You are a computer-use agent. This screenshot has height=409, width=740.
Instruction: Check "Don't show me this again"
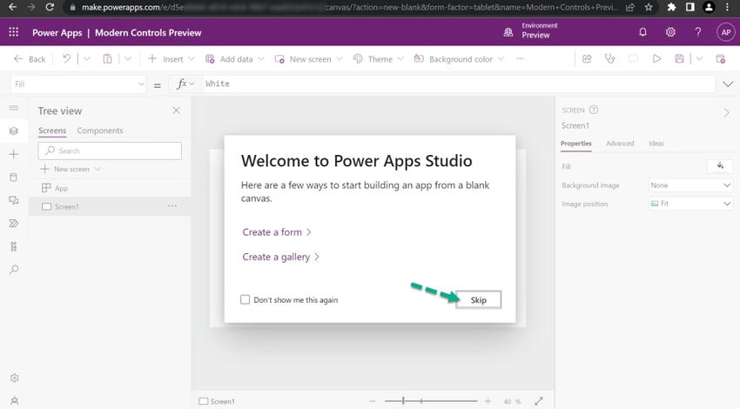245,299
